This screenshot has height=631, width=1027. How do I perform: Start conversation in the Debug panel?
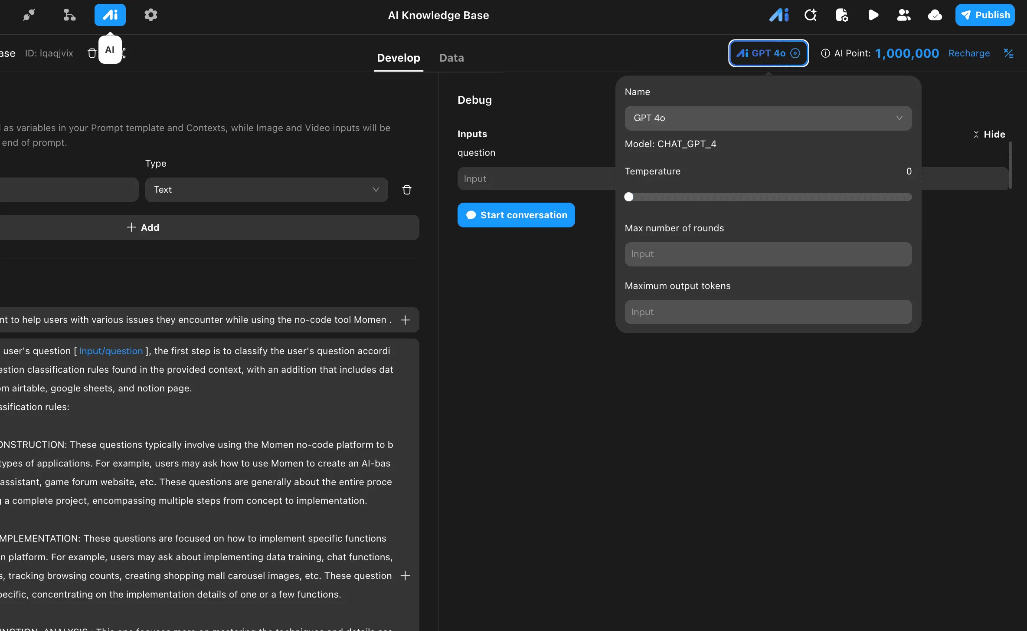[x=516, y=215]
